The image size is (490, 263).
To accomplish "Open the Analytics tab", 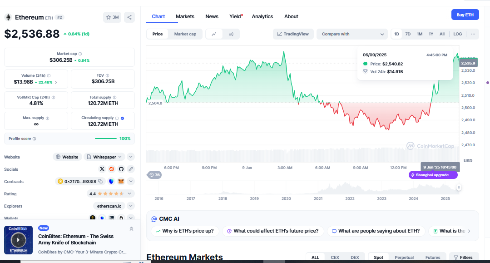I will pyautogui.click(x=262, y=16).
